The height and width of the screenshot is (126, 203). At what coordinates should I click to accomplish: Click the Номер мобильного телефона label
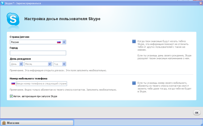click(x=28, y=79)
